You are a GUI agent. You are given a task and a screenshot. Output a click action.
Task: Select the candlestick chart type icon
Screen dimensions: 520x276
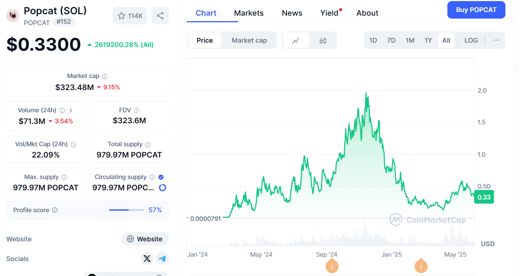coord(323,40)
